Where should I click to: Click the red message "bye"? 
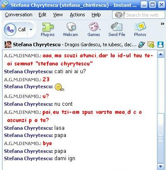point(47,143)
